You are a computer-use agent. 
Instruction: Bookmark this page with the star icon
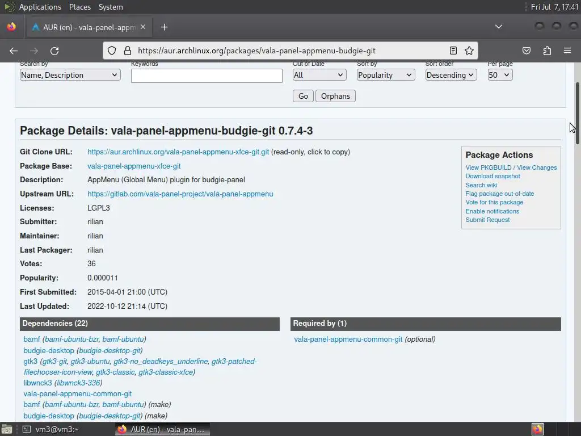click(x=469, y=51)
